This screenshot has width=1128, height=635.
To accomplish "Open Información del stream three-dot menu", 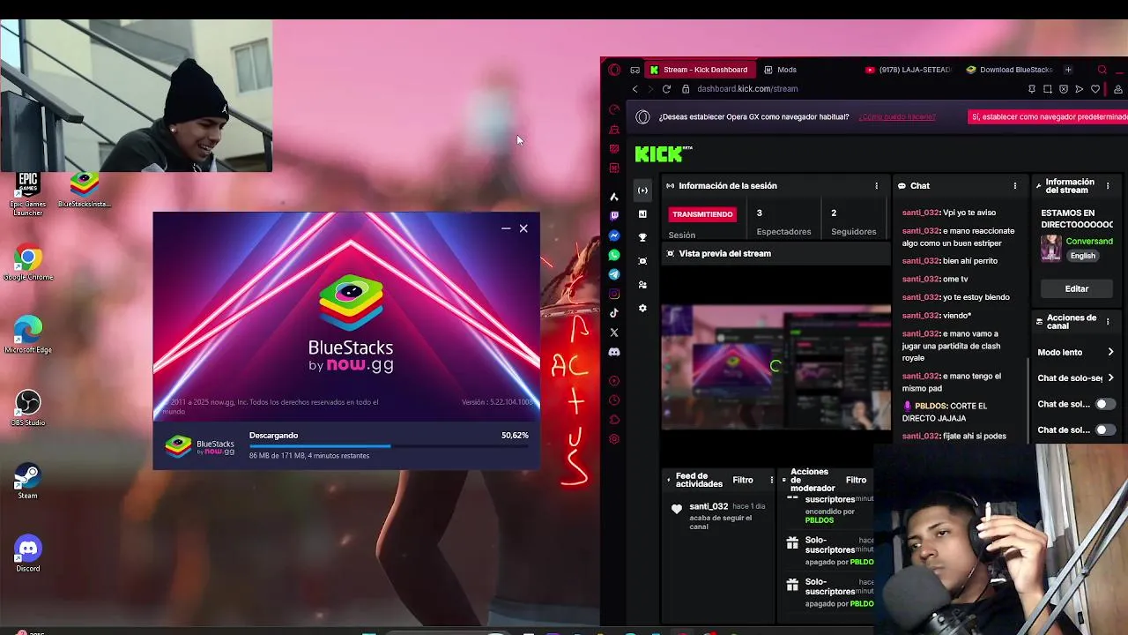I will click(x=1108, y=186).
